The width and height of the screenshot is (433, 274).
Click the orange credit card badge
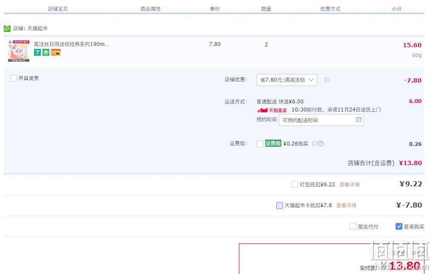[56, 52]
